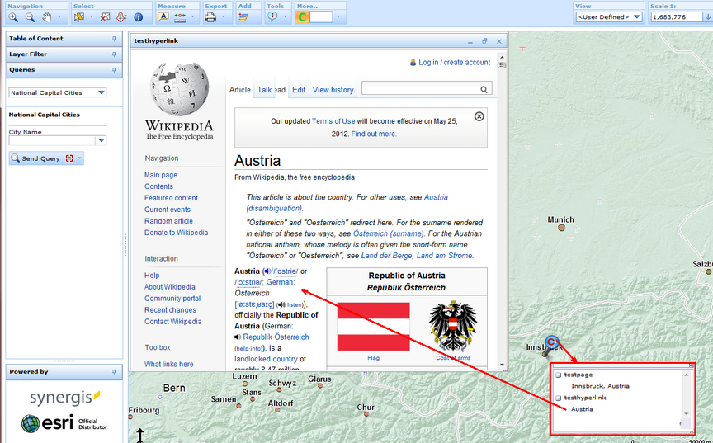Open the National Capital Cities dropdown
Screen dimensions: 713x443
[x=102, y=93]
